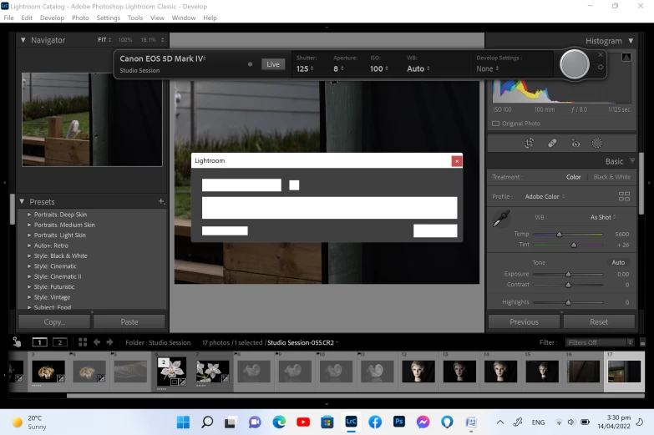Click the Copy... button
The width and height of the screenshot is (654, 435).
pos(54,322)
